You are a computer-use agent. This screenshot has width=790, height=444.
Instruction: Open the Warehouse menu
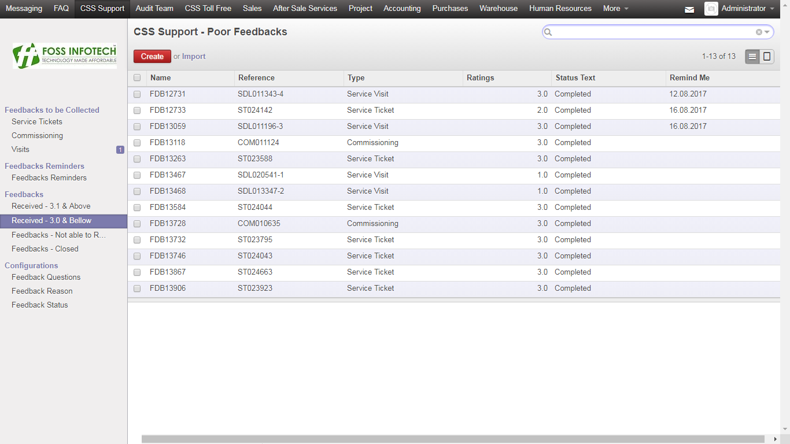(x=499, y=9)
